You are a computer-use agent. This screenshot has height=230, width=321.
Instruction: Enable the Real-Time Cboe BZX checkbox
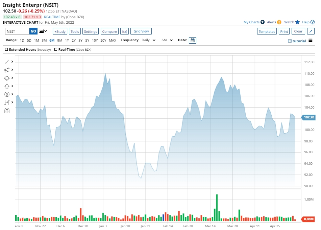(56, 49)
